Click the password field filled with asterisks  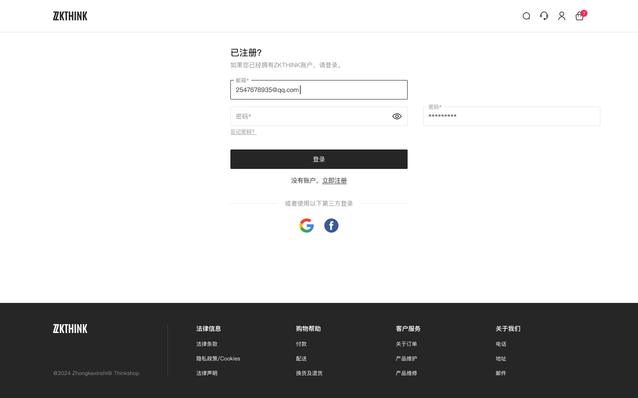(x=512, y=116)
